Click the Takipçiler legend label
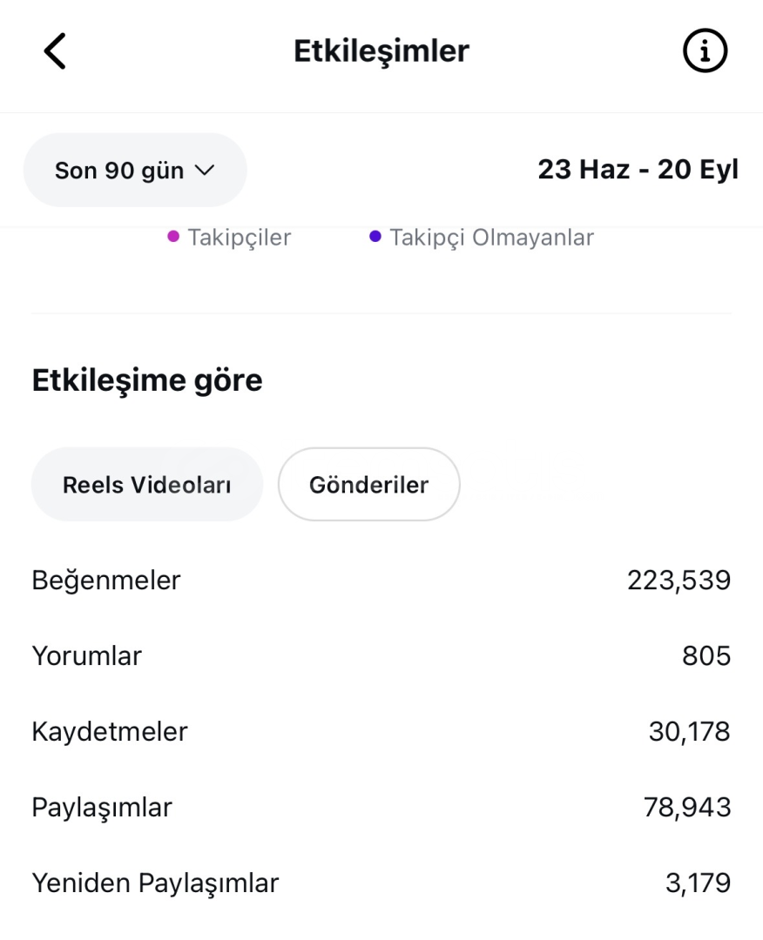Viewport: 763px width, 940px height. 239,238
